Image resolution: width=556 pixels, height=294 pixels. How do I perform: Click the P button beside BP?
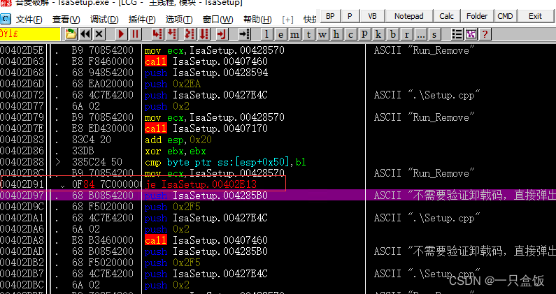pos(350,16)
